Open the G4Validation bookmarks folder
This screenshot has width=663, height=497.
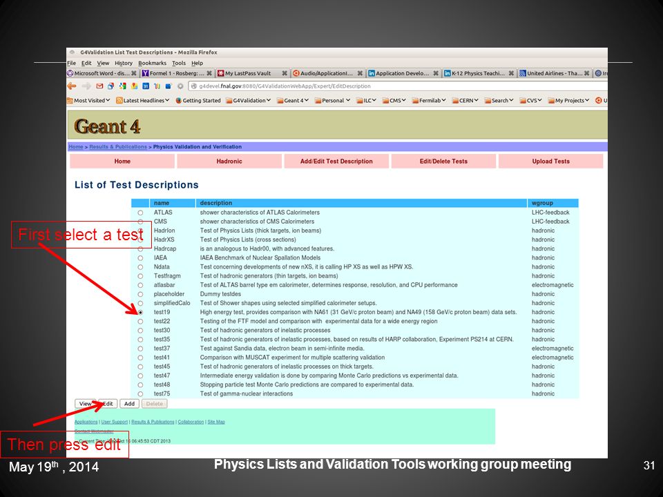pyautogui.click(x=248, y=101)
